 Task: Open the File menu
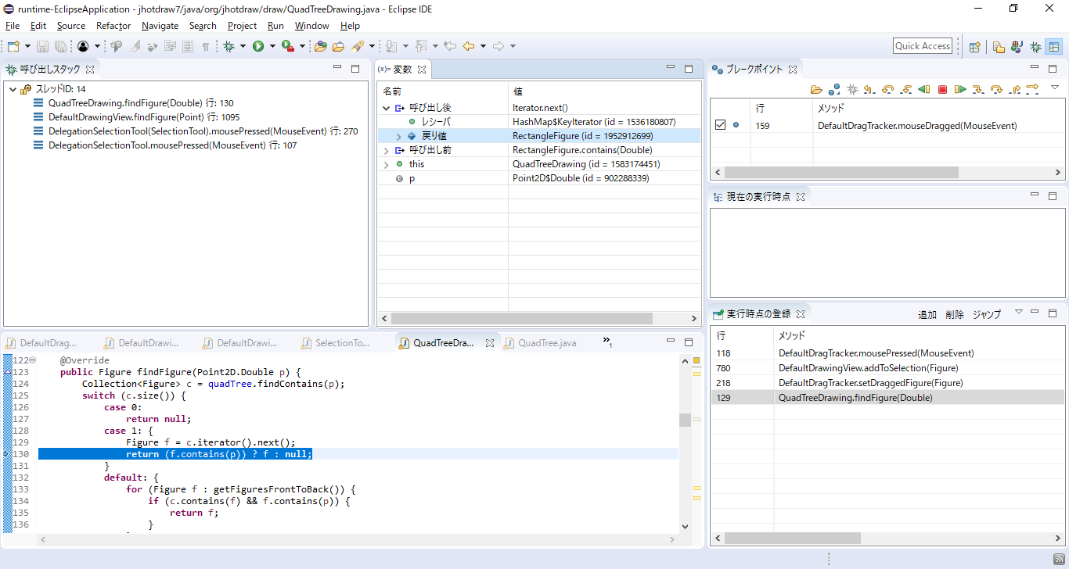(13, 26)
